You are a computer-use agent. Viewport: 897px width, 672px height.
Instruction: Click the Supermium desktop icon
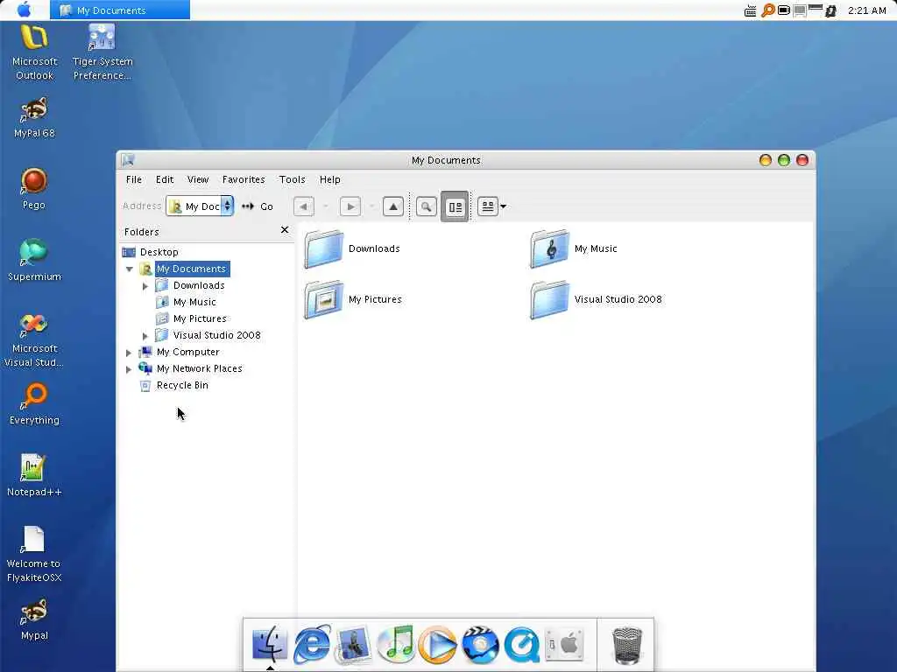[34, 253]
